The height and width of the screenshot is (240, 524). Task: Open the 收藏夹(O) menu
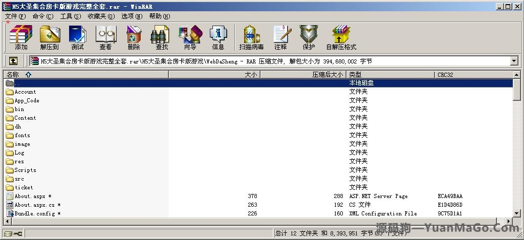click(x=101, y=16)
